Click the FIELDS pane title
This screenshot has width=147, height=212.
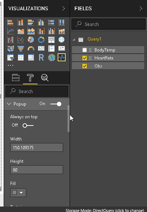(83, 8)
